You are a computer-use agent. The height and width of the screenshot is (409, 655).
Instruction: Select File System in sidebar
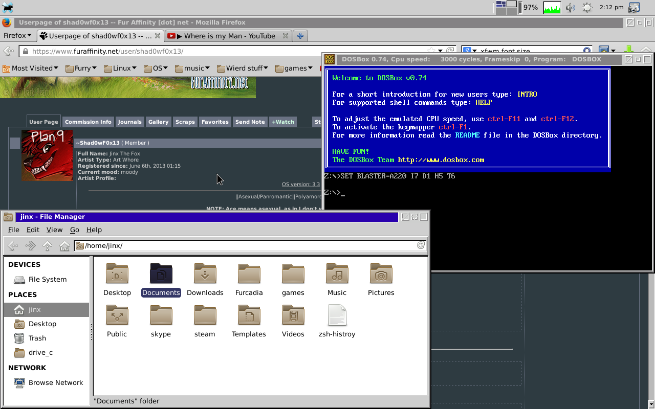47,279
